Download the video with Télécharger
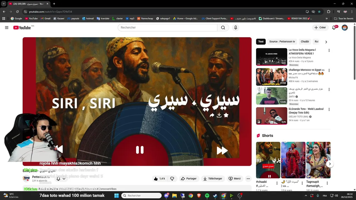Screen dimensions: 356x200 (x=213, y=179)
